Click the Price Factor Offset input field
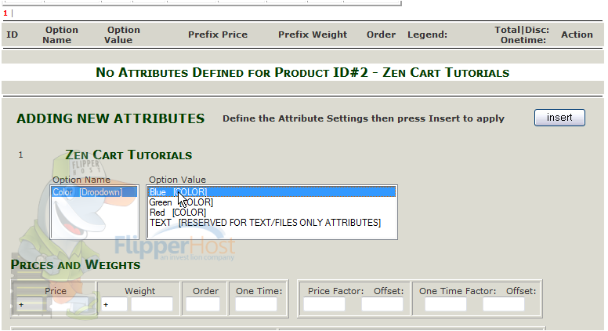This screenshot has height=331, width=608. pyautogui.click(x=382, y=304)
